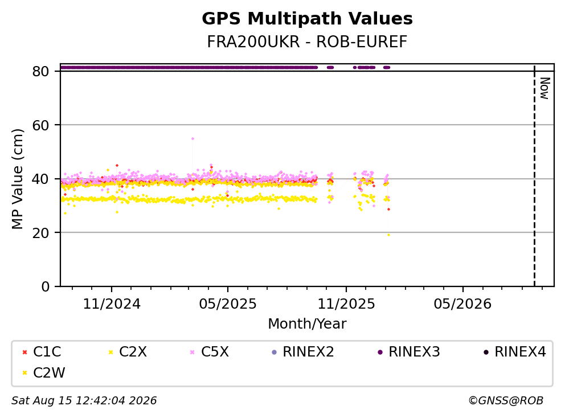
Task: Click the pink outlier point near 55 cm
Action: [x=193, y=138]
